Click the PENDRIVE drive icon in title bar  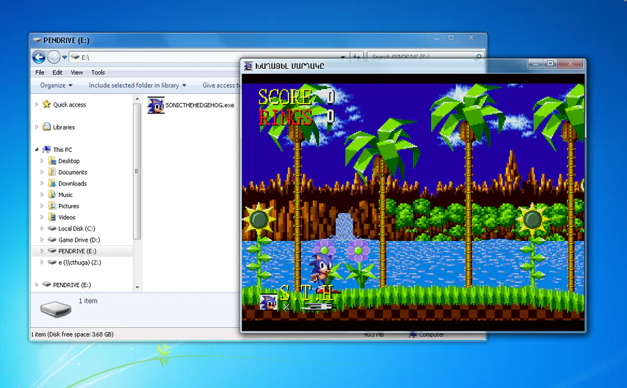tap(37, 40)
